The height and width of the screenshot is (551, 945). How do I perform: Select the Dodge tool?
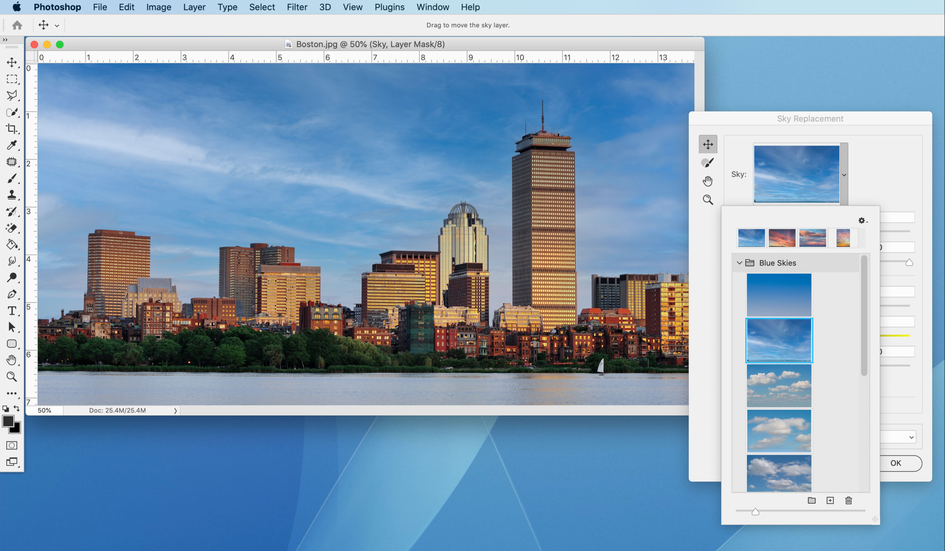click(x=11, y=278)
